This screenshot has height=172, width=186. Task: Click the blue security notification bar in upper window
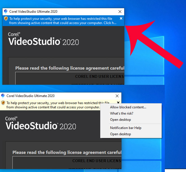point(63,21)
